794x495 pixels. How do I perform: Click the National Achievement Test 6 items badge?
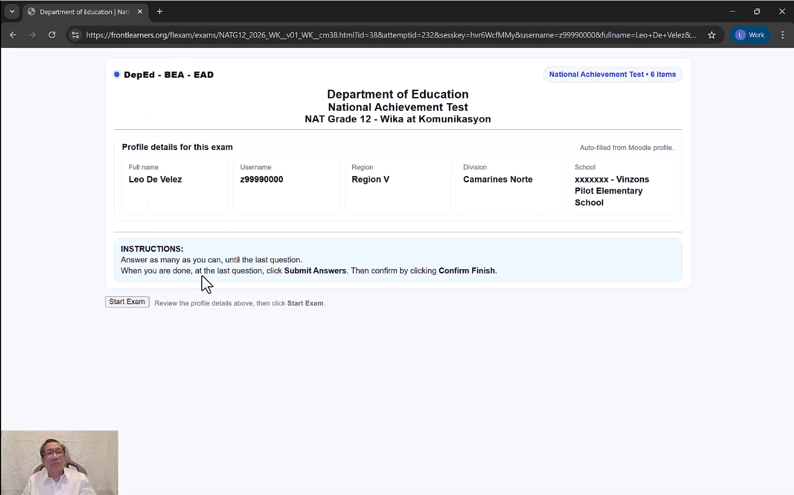point(612,75)
